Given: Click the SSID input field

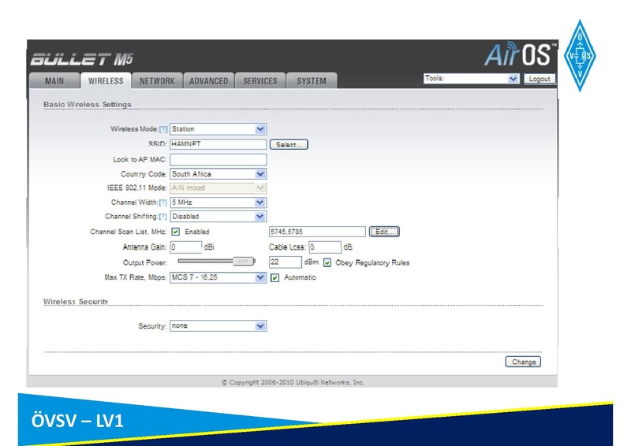Looking at the screenshot, I should [x=218, y=144].
